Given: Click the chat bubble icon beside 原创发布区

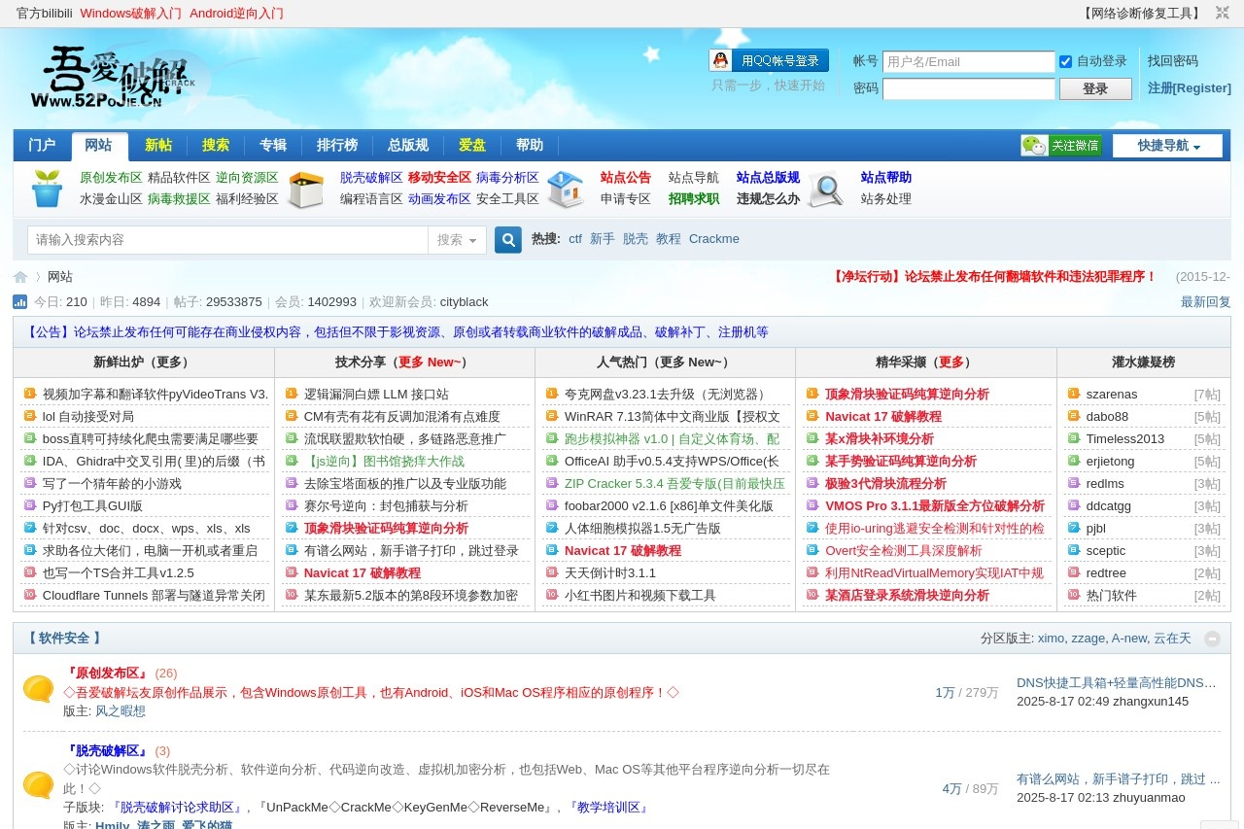Looking at the screenshot, I should click(x=38, y=689).
